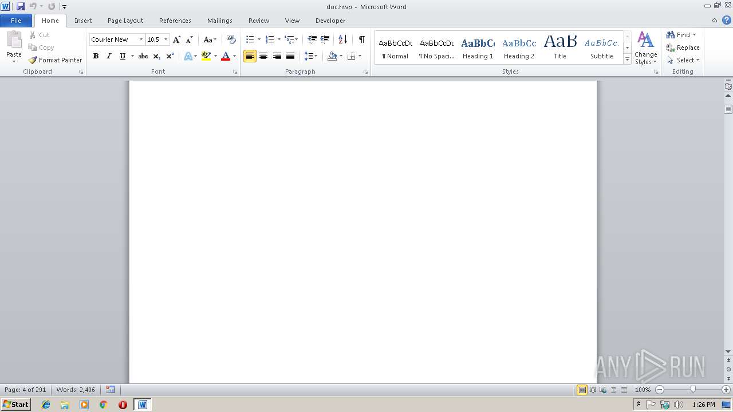Open the Windows Start button
The width and height of the screenshot is (733, 412).
pyautogui.click(x=15, y=405)
